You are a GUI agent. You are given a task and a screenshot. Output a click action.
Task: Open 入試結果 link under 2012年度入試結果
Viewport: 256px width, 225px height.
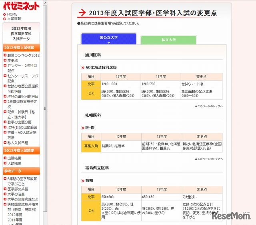14,163
